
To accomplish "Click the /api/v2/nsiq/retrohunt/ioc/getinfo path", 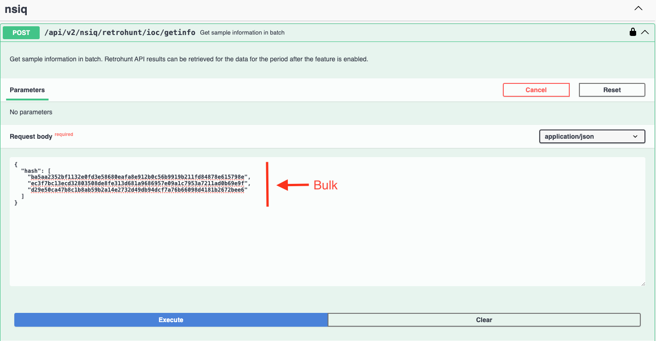I will tap(120, 33).
